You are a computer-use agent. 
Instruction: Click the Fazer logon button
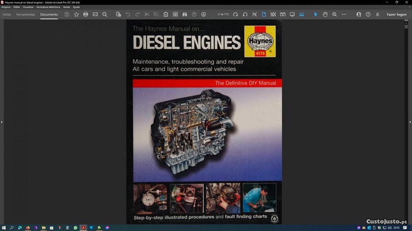click(397, 14)
